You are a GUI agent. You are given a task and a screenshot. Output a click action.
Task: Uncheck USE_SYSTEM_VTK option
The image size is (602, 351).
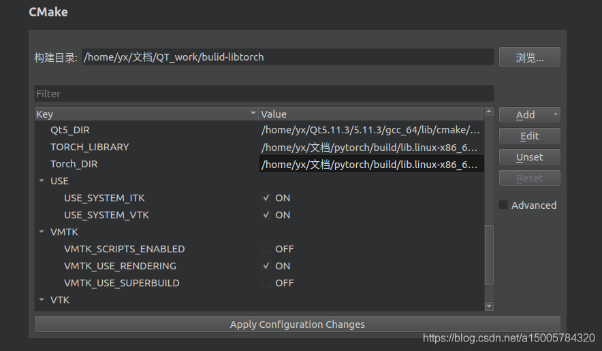[x=266, y=214]
